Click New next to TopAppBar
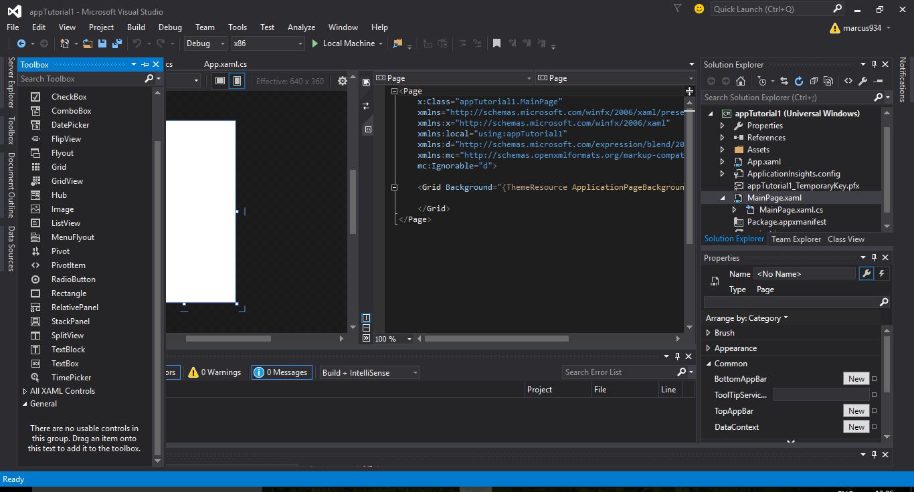The height and width of the screenshot is (492, 914). click(856, 410)
